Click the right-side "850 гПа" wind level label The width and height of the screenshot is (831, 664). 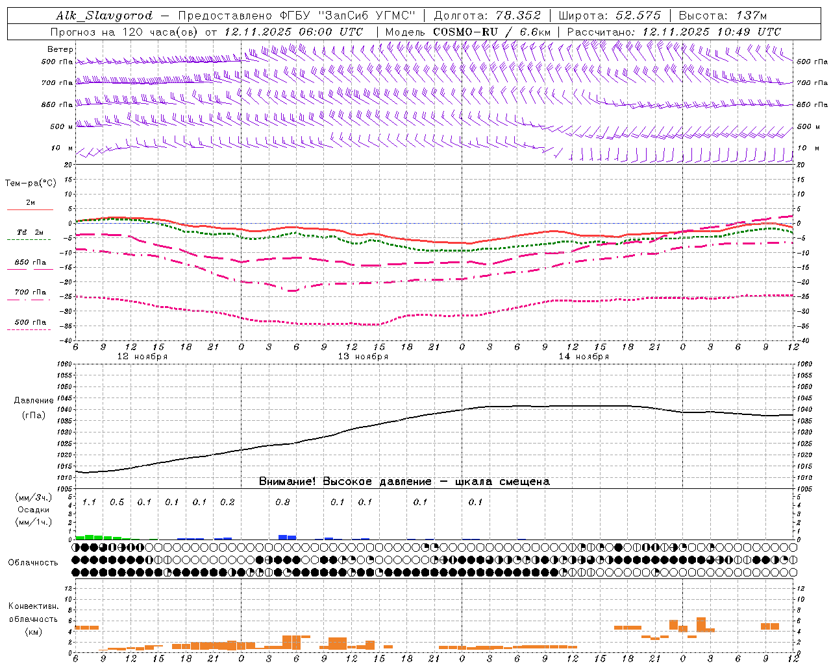click(x=812, y=105)
